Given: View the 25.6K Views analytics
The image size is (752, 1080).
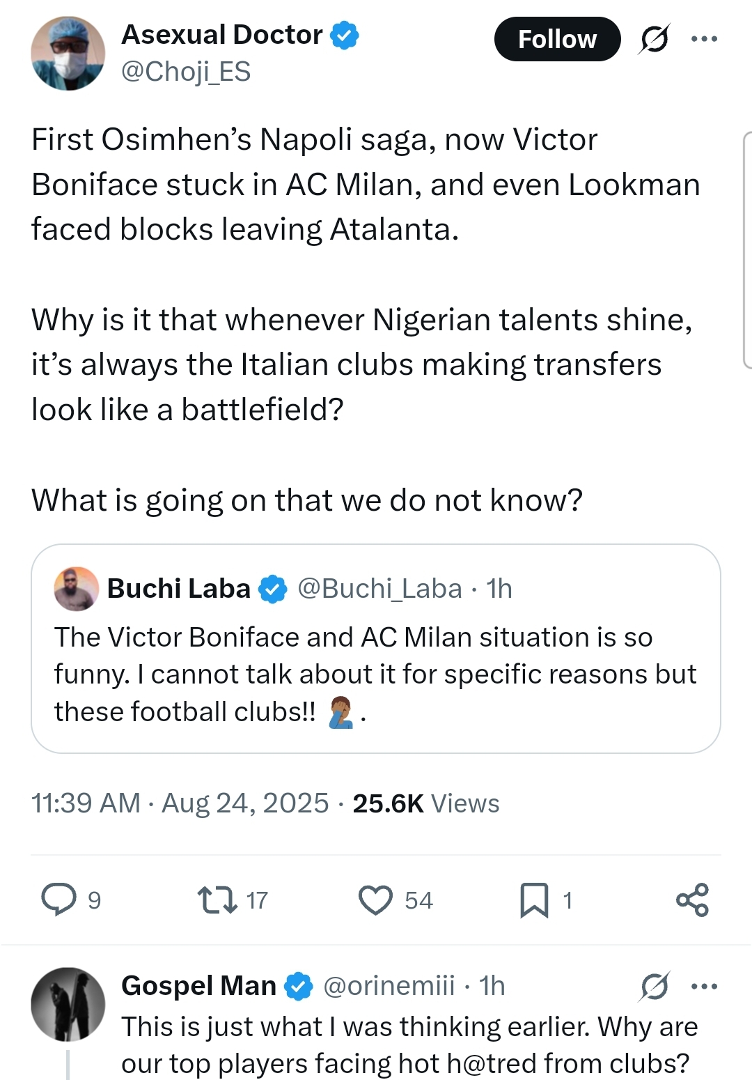Looking at the screenshot, I should [425, 803].
